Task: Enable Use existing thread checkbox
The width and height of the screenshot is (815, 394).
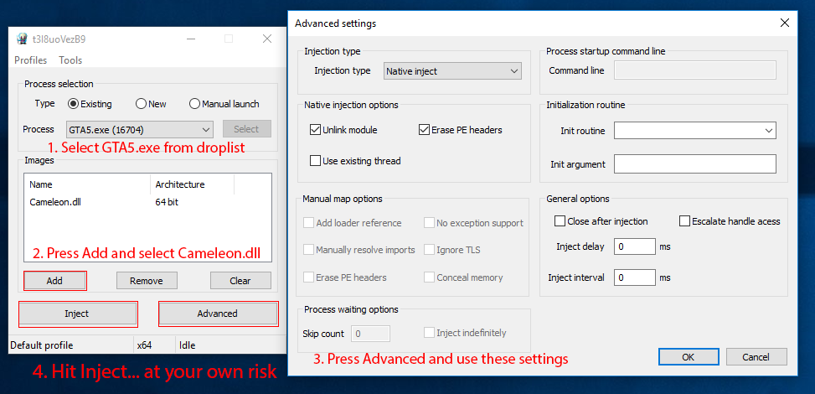Action: point(355,161)
